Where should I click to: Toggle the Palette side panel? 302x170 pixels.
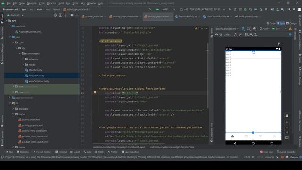click(212, 33)
